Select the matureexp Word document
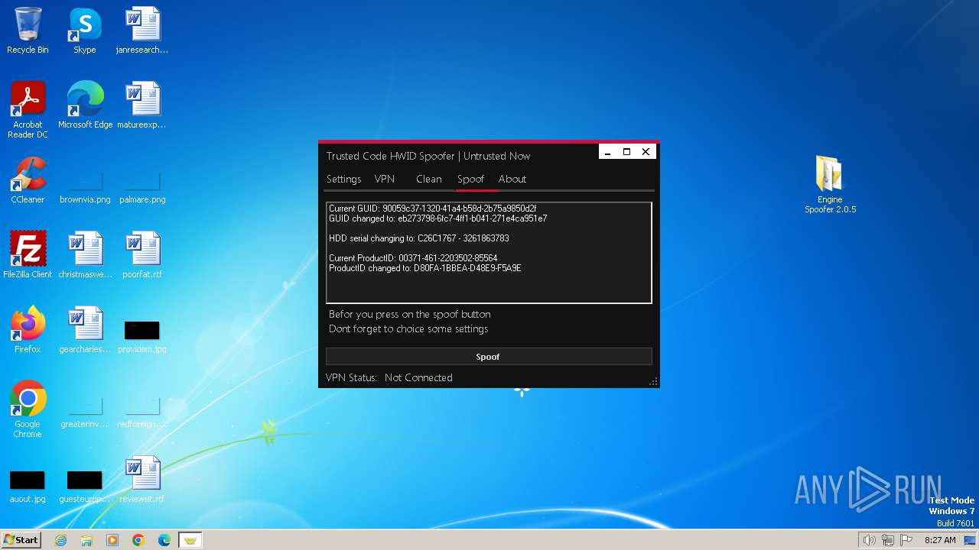This screenshot has height=550, width=979. coord(142,105)
